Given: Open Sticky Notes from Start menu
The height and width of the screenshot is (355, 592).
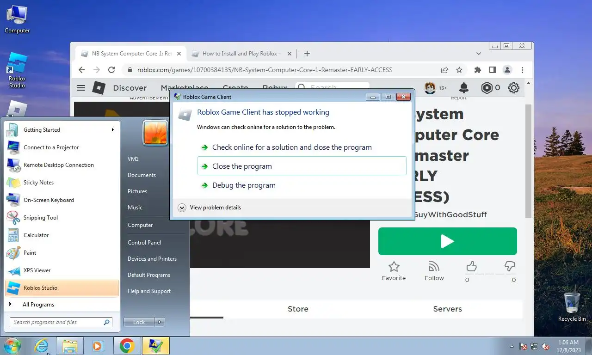Looking at the screenshot, I should pos(62,183).
